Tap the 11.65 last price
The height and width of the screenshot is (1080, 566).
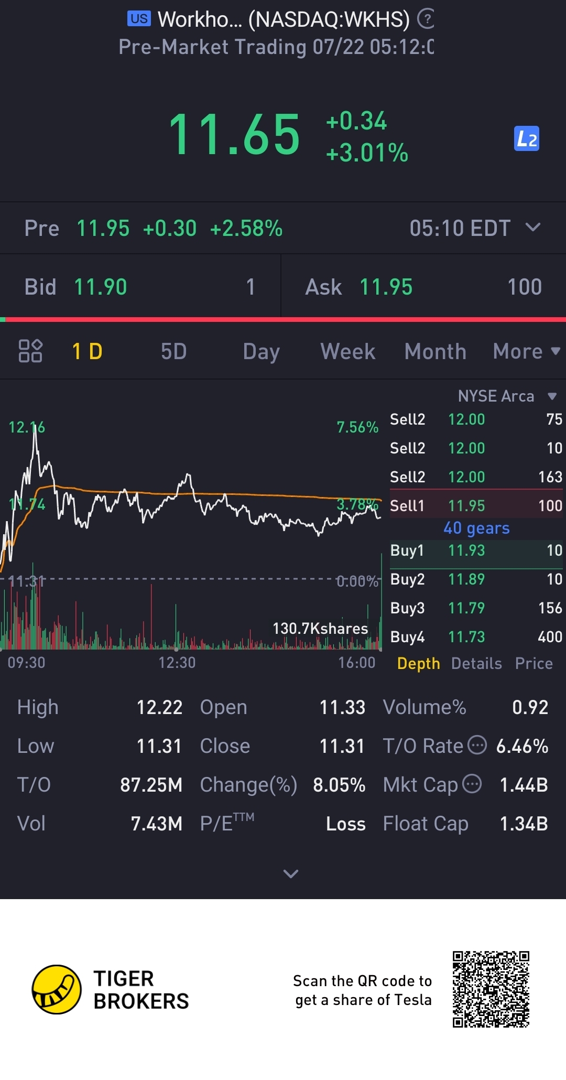click(234, 135)
